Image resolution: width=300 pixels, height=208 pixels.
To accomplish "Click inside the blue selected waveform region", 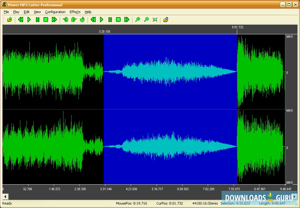I will pyautogui.click(x=170, y=94).
